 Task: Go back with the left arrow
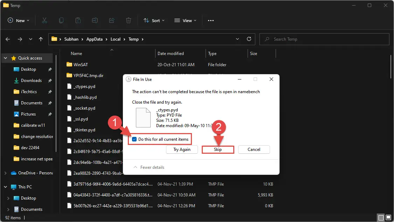point(8,39)
